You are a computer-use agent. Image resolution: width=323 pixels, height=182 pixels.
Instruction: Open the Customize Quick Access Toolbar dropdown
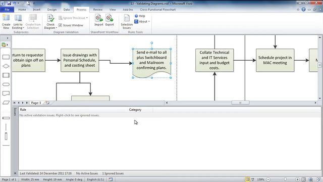[x=34, y=4]
